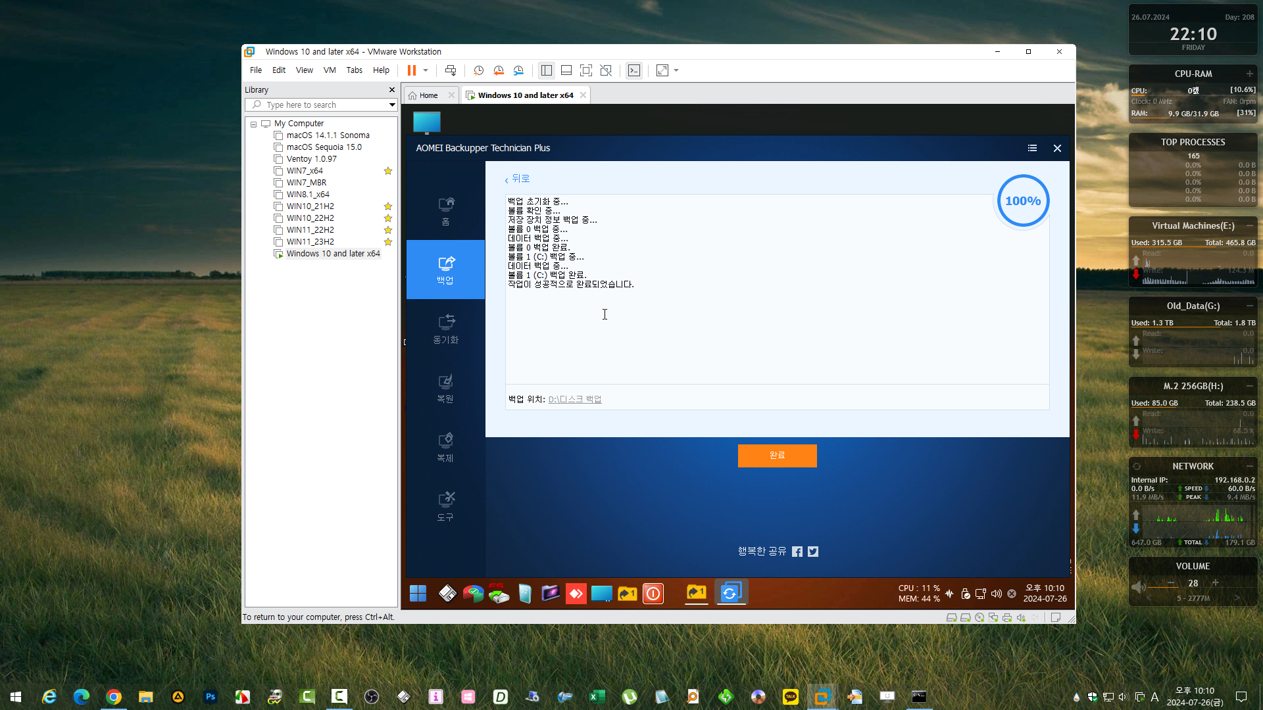This screenshot has width=1263, height=710.
Task: Open VMware VM menu
Action: coord(330,70)
